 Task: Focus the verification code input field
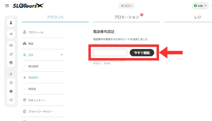[110, 53]
